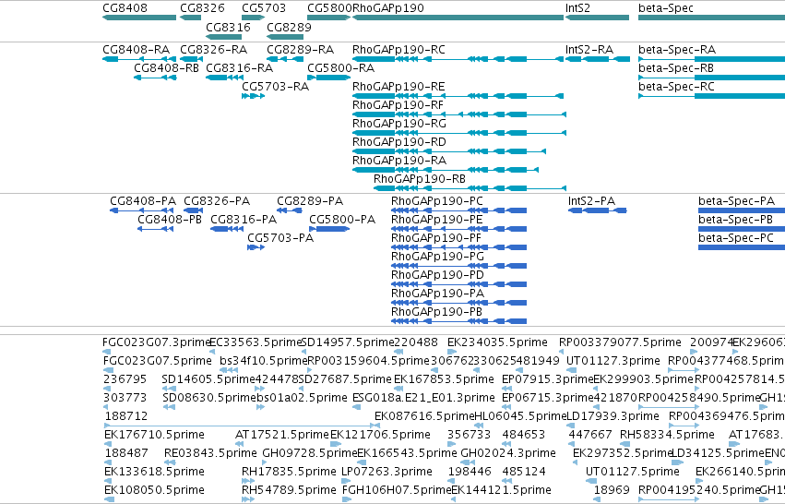The height and width of the screenshot is (504, 785).
Task: Select protein CG8316-PA
Action: [x=244, y=220]
